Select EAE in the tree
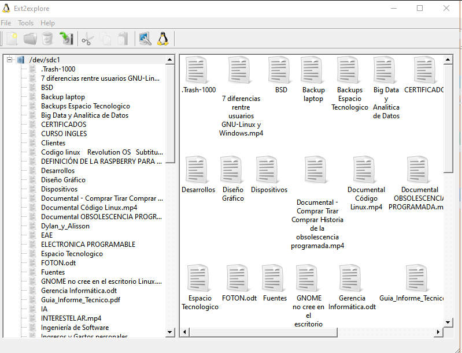Viewport: 462px width, 353px height. click(47, 235)
